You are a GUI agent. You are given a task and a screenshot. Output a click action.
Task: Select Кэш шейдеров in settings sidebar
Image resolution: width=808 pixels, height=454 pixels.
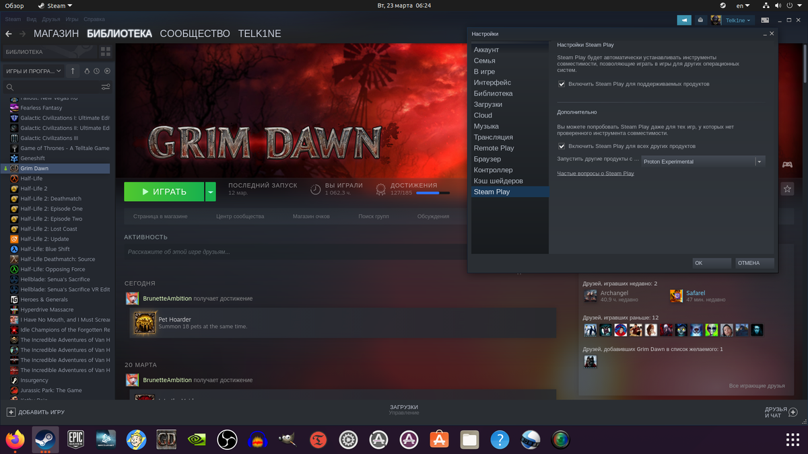(510, 181)
